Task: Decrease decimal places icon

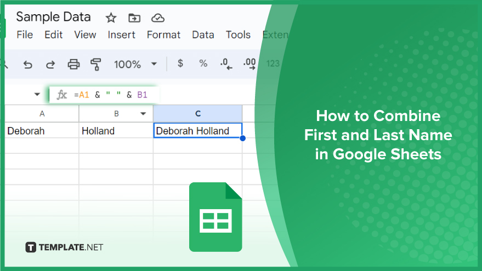Action: pyautogui.click(x=226, y=64)
